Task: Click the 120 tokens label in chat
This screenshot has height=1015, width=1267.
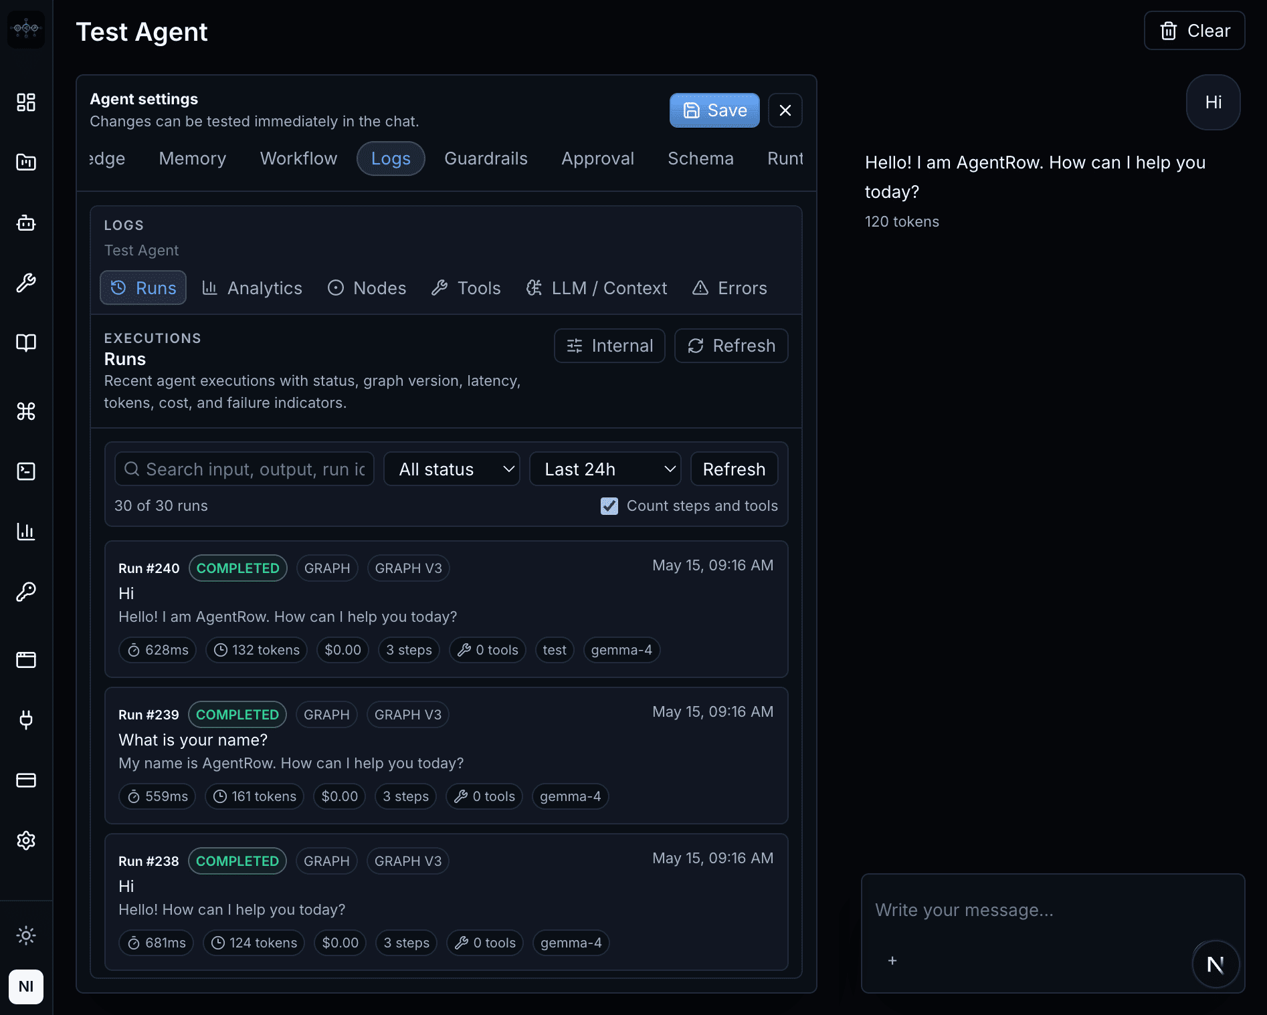Action: click(x=902, y=221)
